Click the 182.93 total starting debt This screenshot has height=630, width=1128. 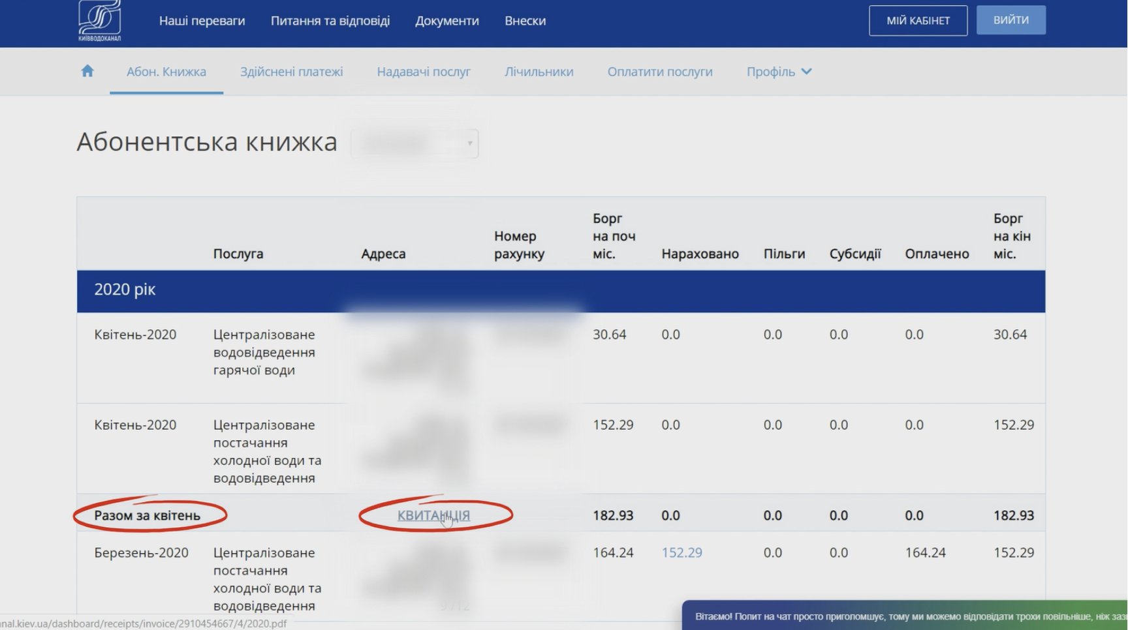pos(613,515)
